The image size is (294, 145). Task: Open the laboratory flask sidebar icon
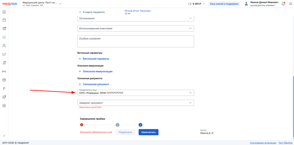(4, 63)
